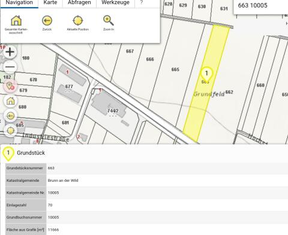This screenshot has height=235, width=288.
Task: Click the Gesamter Kartenausschnitt house icon
Action: pos(16,20)
